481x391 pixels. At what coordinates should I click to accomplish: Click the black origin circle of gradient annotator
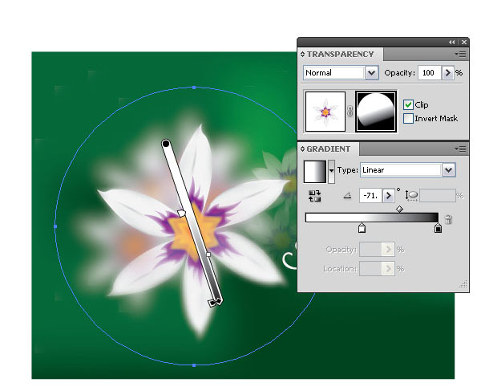166,144
